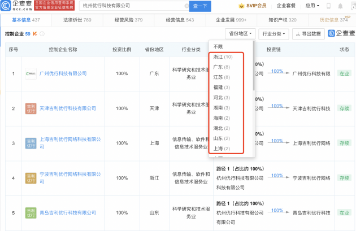Click 100% link in 天津吉利优行 investment chain
The image size is (356, 231).
pos(277,106)
